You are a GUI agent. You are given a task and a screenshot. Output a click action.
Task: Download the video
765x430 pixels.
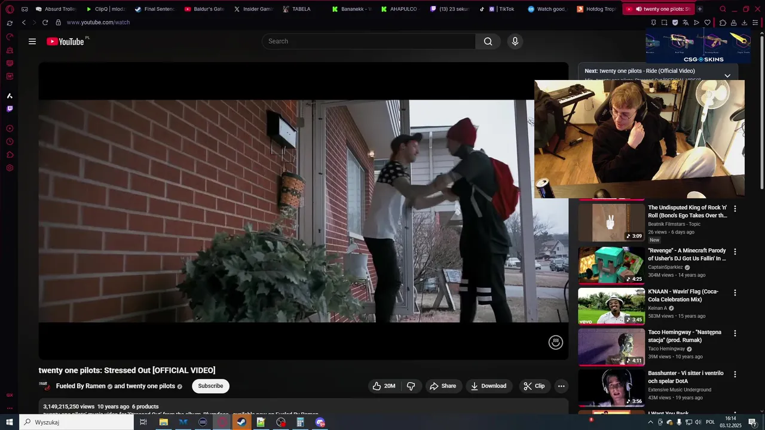pos(488,386)
